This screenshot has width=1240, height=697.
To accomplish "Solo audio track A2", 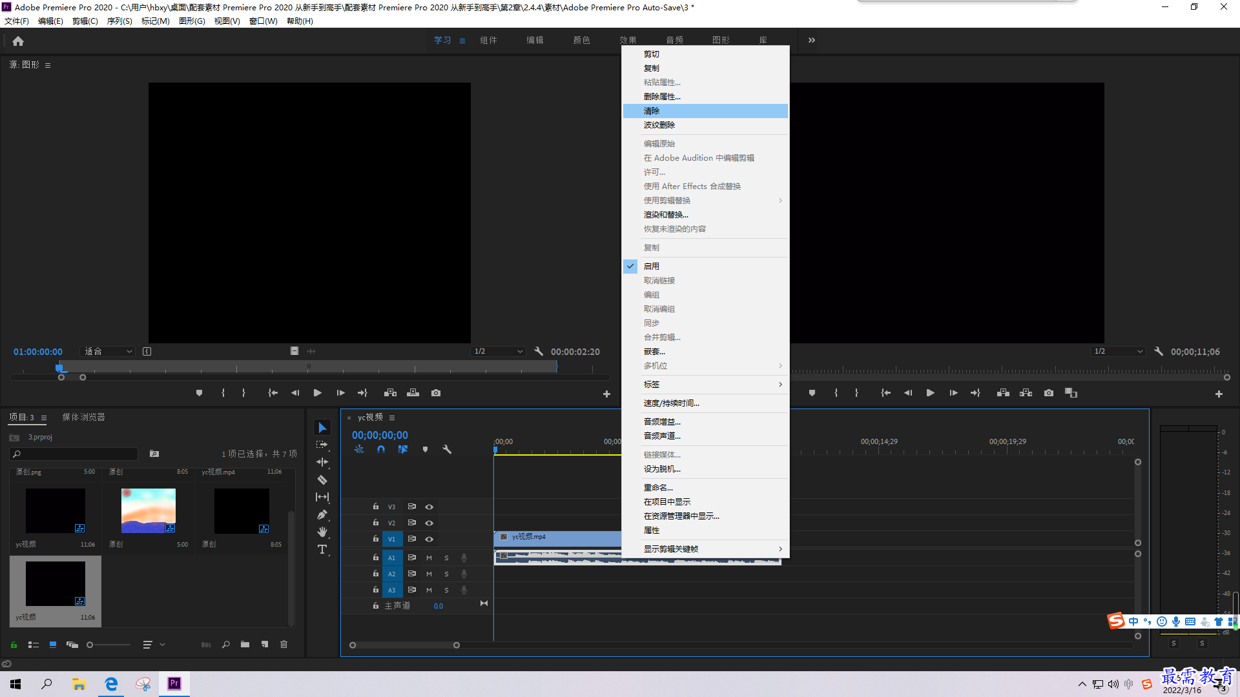I will 446,574.
